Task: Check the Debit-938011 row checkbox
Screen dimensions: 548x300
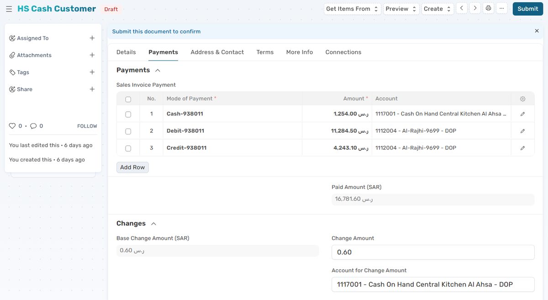Action: (x=128, y=131)
